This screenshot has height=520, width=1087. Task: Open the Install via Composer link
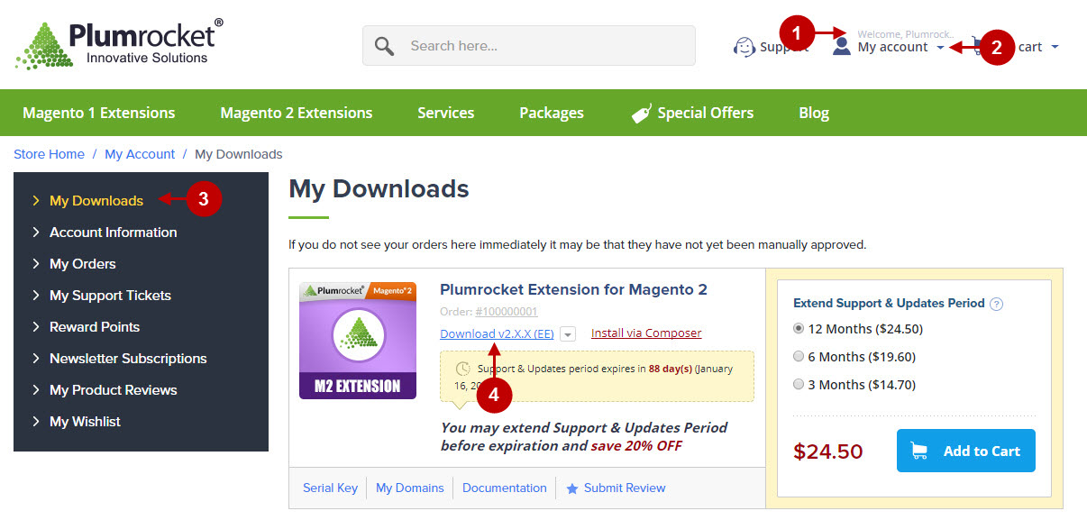[x=645, y=333]
